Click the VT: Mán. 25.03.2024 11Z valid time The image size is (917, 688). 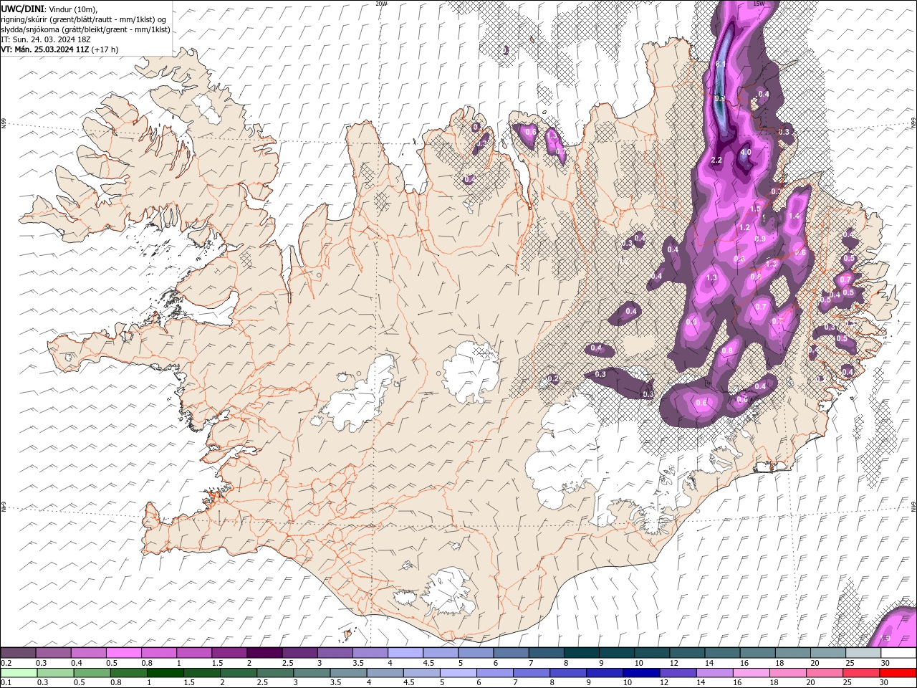point(44,49)
